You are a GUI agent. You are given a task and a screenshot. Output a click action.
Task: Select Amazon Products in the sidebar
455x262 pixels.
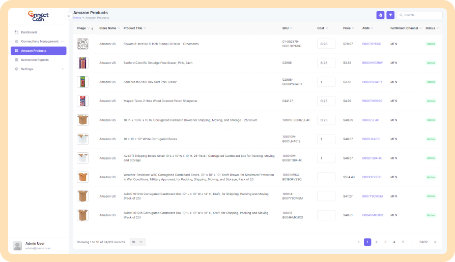39,51
